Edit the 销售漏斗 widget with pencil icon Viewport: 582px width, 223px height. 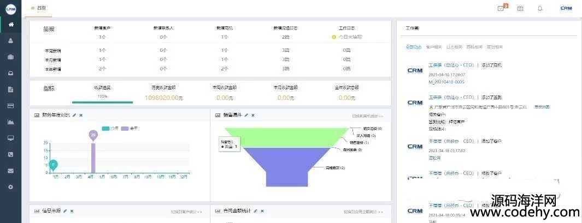[x=246, y=115]
